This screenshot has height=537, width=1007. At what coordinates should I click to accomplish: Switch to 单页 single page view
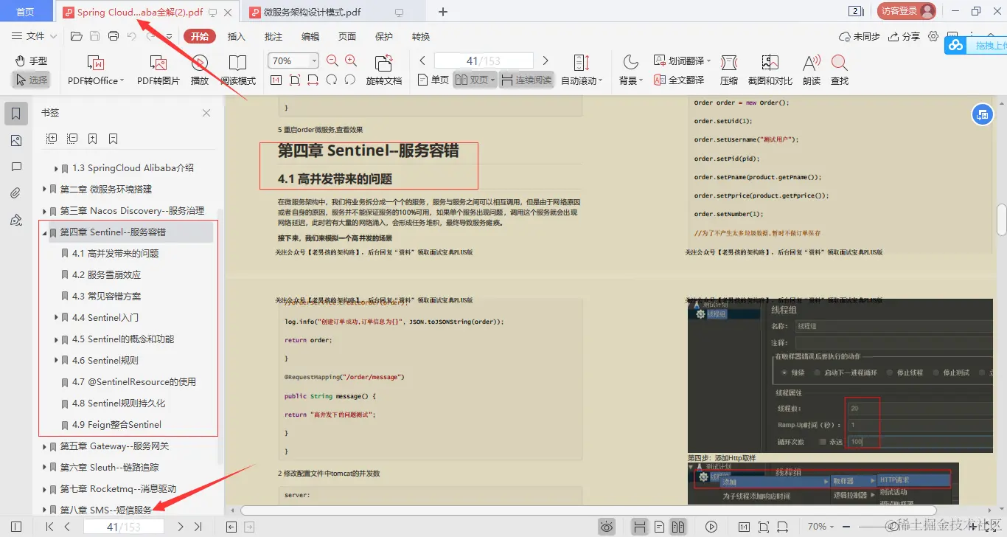pyautogui.click(x=435, y=79)
